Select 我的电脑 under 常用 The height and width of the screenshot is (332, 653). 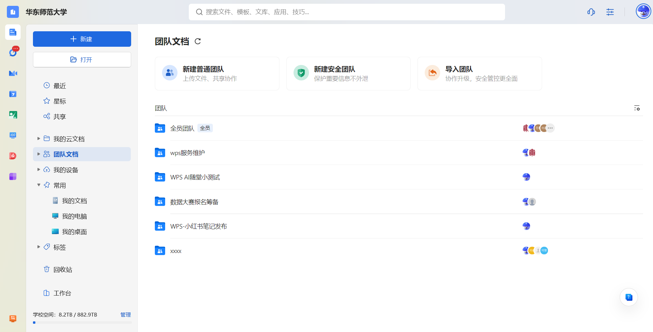82,216
